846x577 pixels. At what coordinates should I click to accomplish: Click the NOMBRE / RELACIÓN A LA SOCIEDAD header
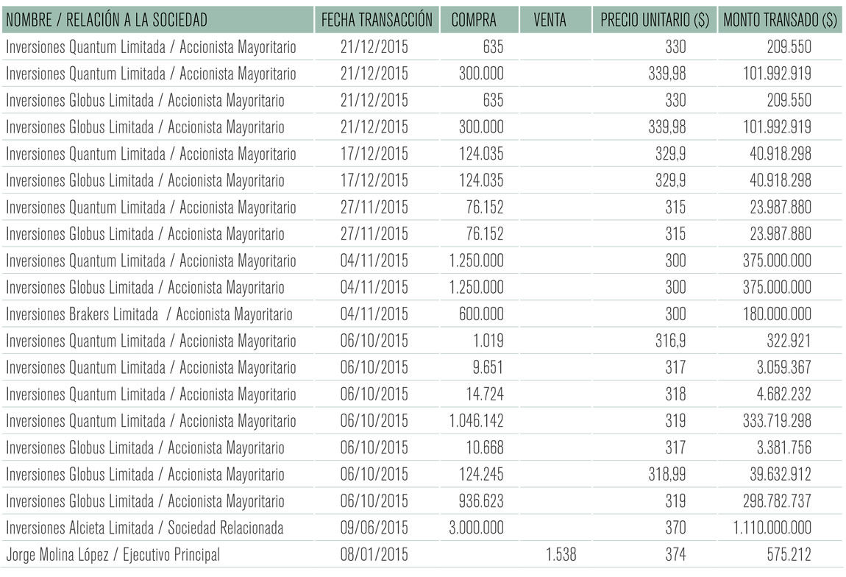(106, 20)
